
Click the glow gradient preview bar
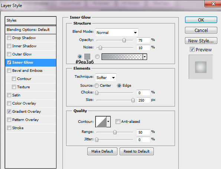coord(122,57)
